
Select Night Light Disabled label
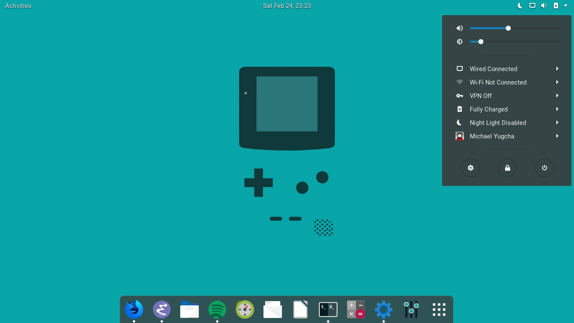tap(498, 123)
